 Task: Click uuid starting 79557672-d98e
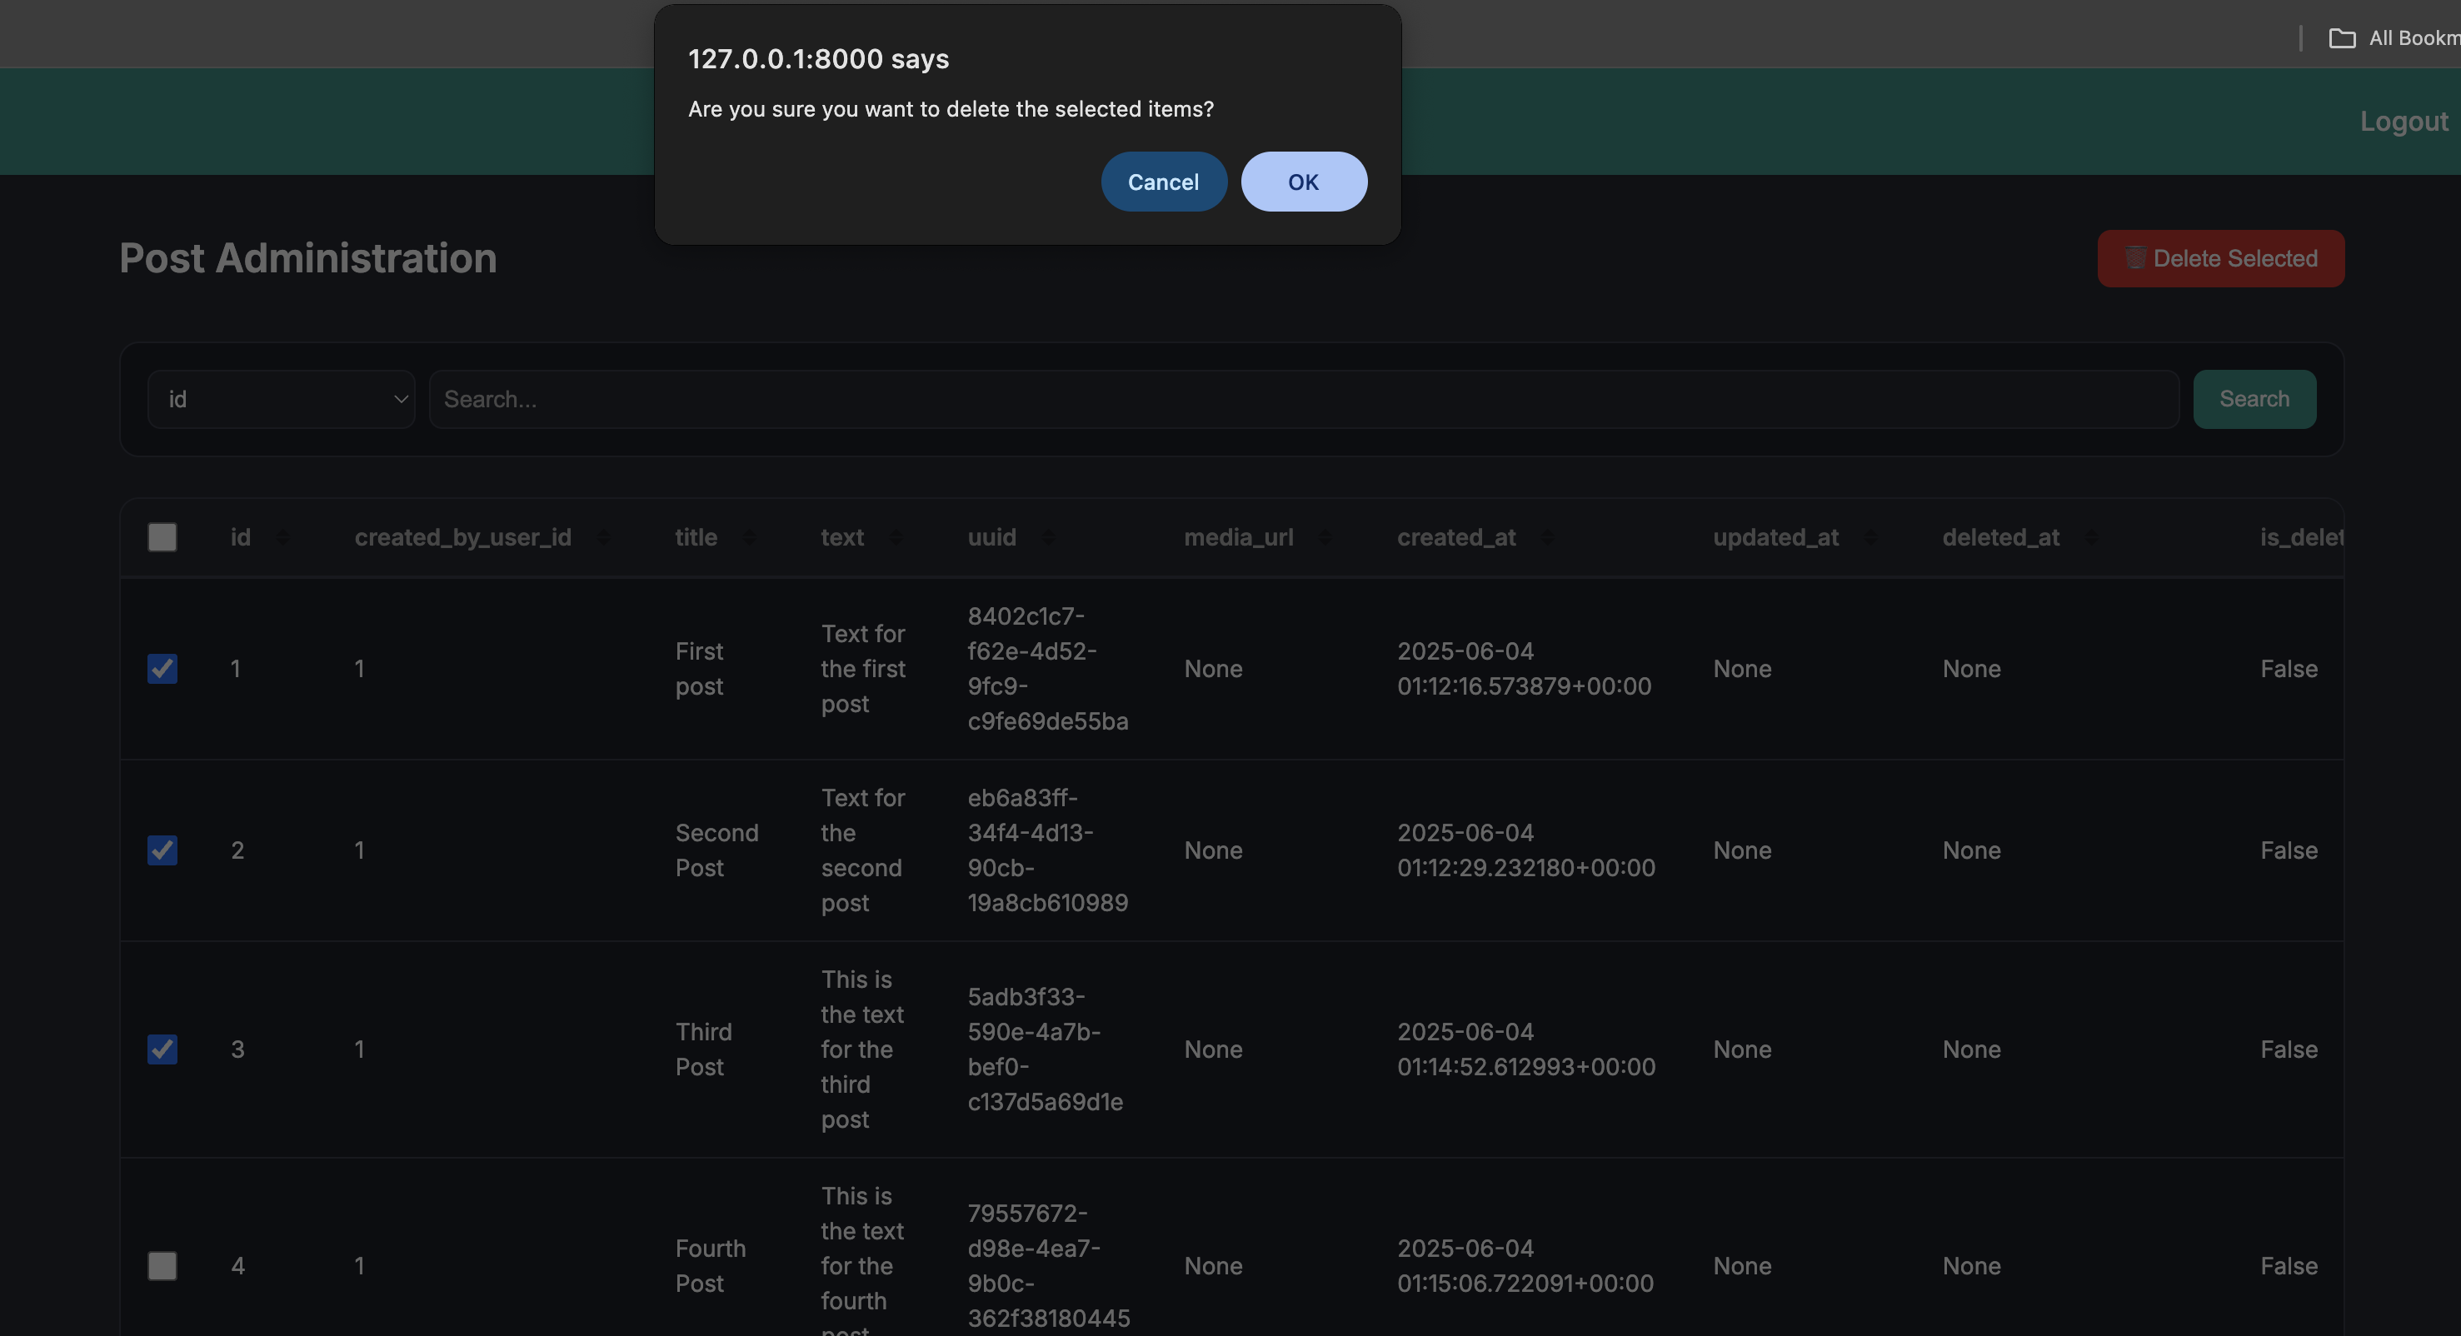point(1049,1266)
